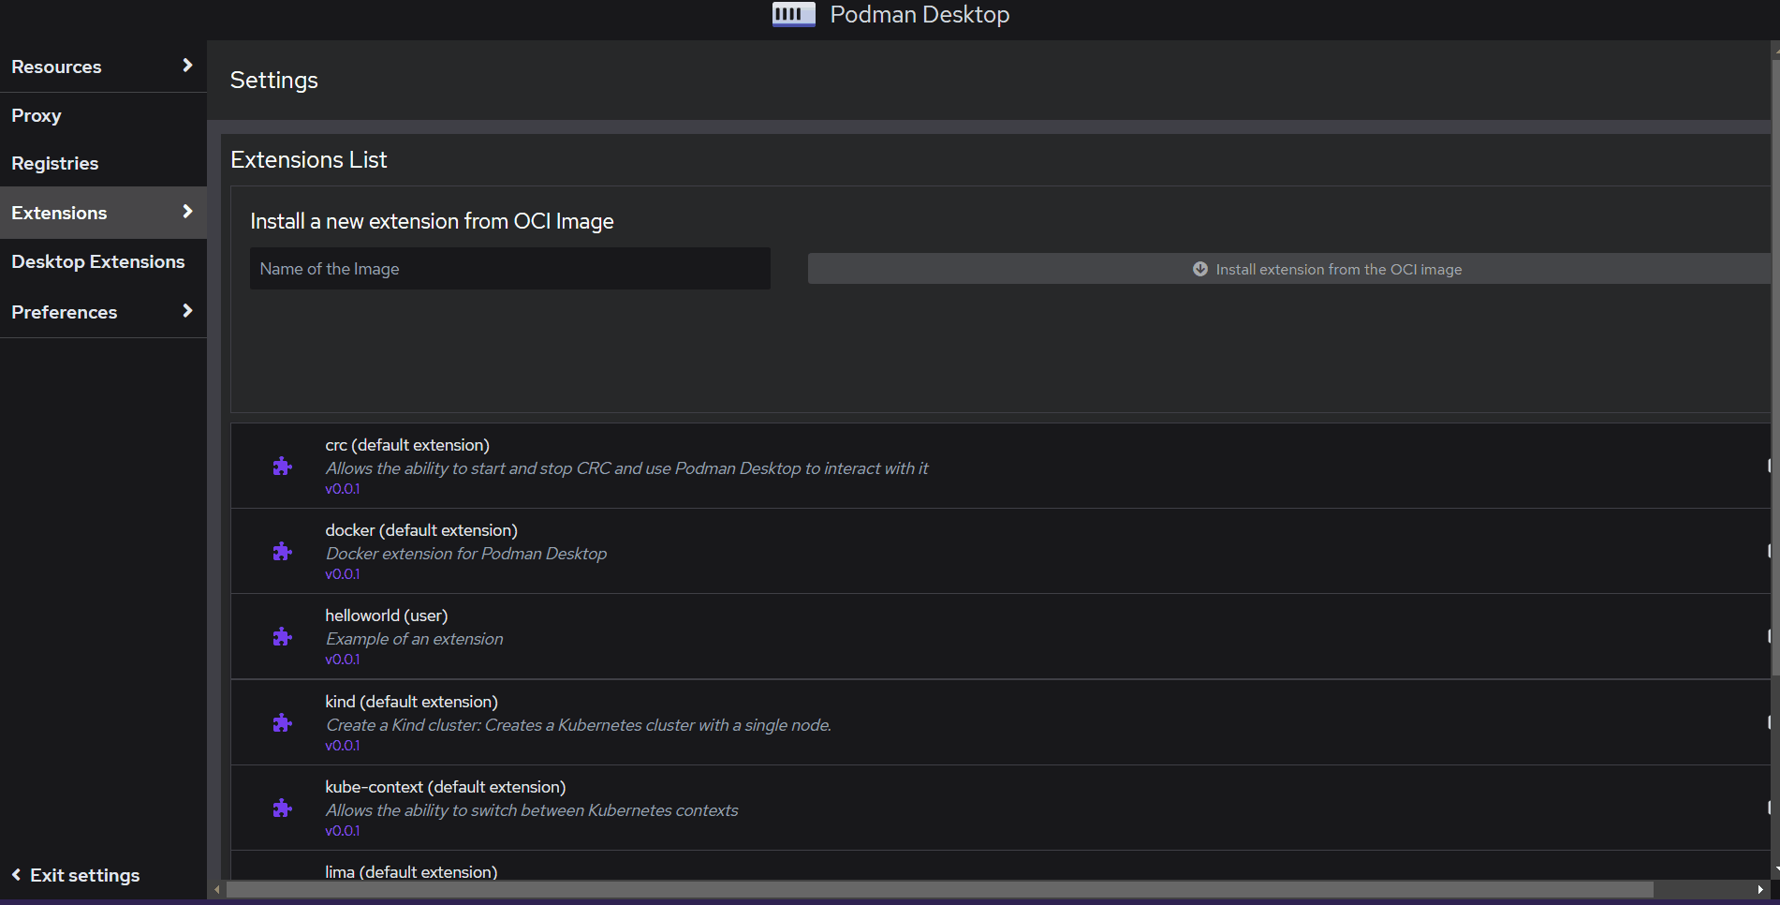Click Exit settings to leave settings

click(83, 874)
